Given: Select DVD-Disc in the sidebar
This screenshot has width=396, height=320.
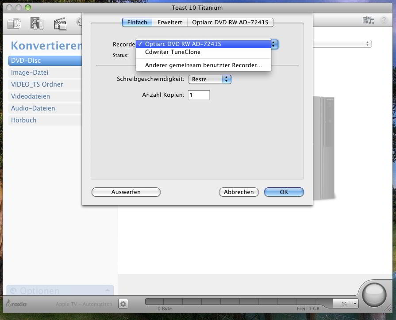Looking at the screenshot, I should tap(45, 61).
